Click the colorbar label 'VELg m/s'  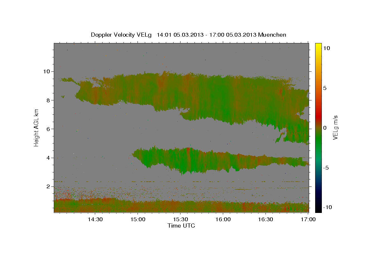point(335,128)
